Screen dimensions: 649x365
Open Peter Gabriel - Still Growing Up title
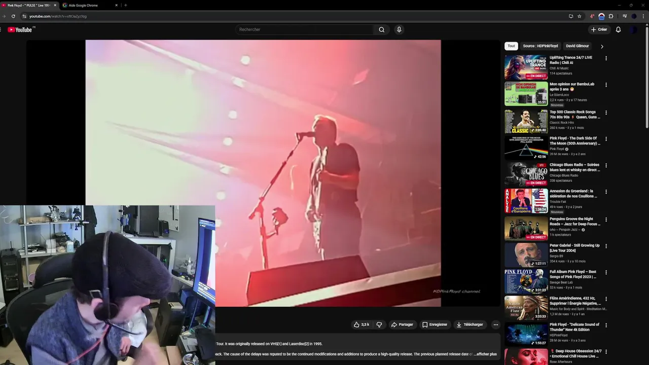tap(574, 248)
